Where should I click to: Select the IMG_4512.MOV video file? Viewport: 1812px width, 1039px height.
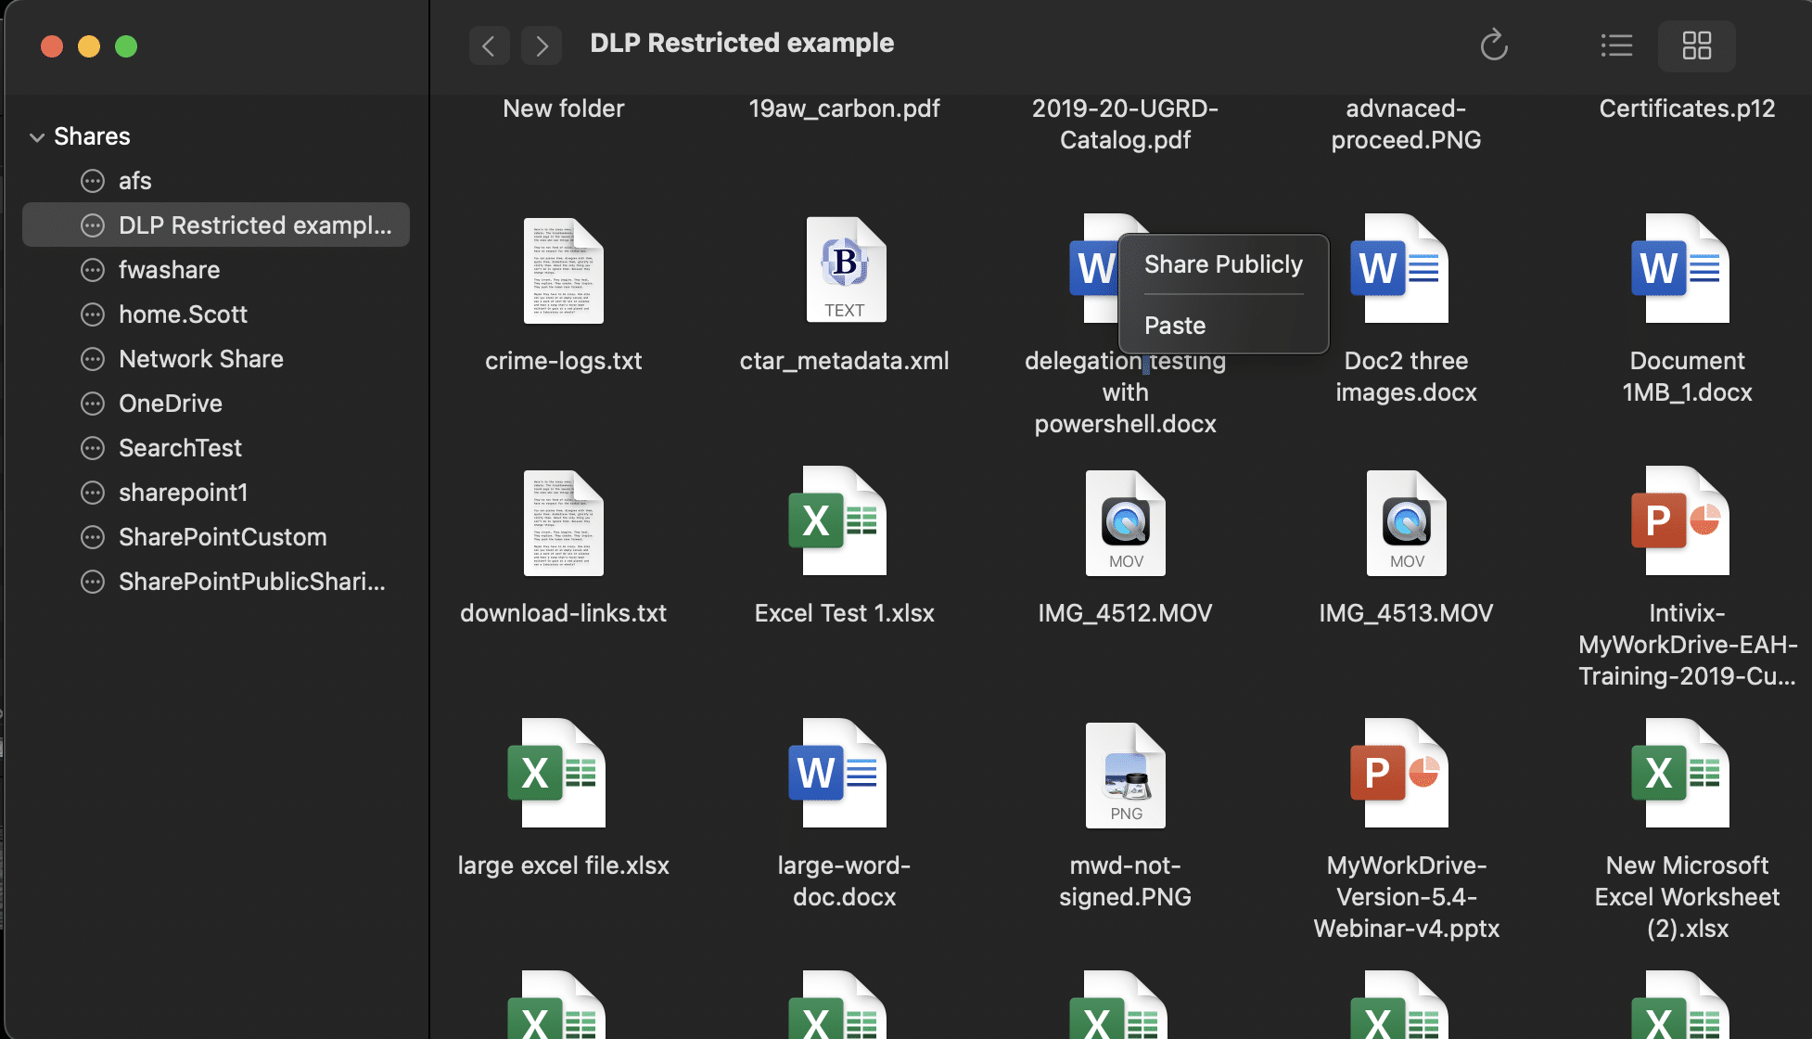pyautogui.click(x=1125, y=523)
